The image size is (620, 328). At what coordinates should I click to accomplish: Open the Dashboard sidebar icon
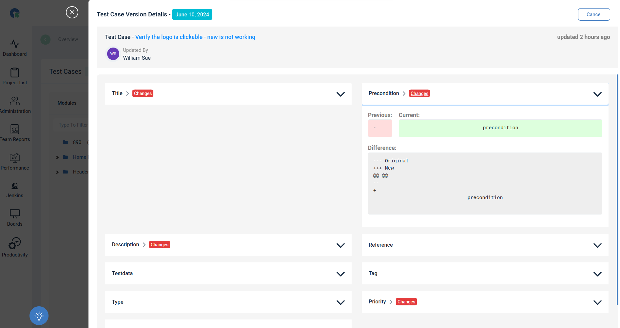tap(15, 44)
